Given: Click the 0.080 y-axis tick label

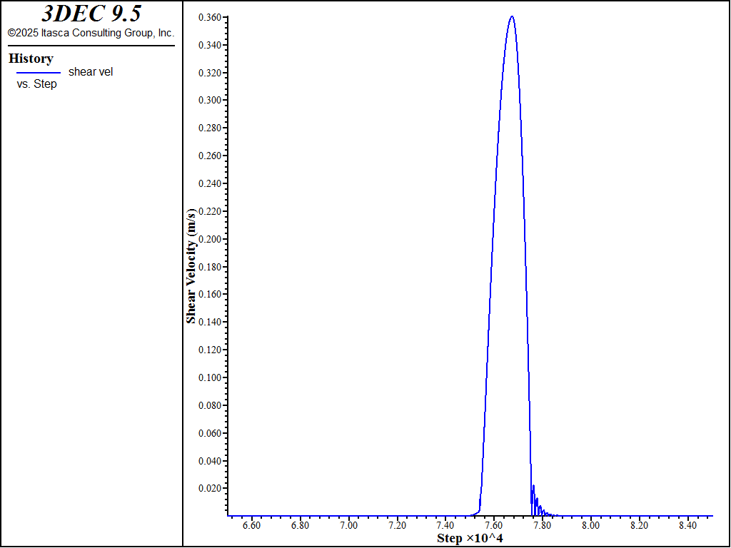Looking at the screenshot, I should tap(211, 406).
